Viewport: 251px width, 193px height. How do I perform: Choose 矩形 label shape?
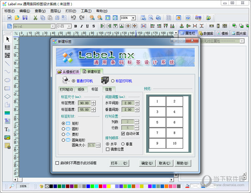click(64, 123)
